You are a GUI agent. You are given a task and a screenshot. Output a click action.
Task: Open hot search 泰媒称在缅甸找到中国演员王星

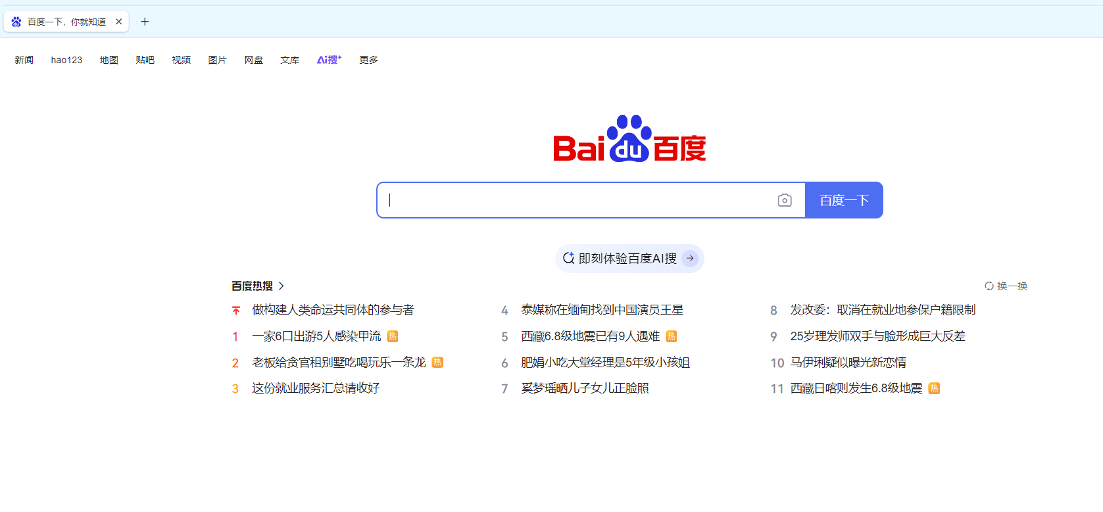tap(602, 310)
